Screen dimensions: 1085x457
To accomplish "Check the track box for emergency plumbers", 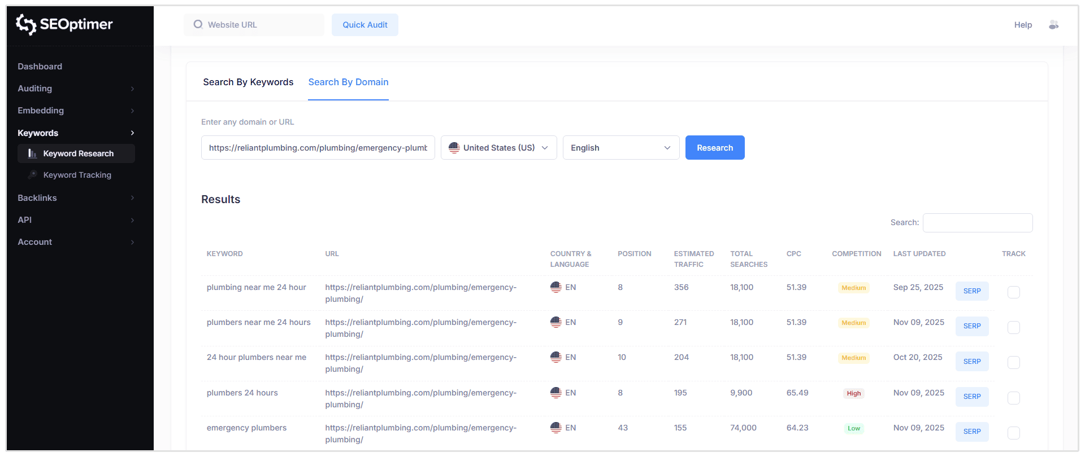I will click(x=1013, y=433).
